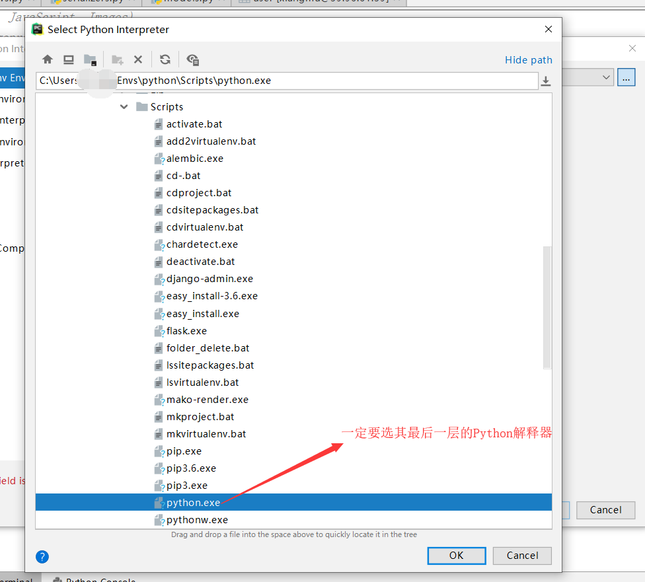Click the vertical scrollbar of the file list

coord(547,304)
